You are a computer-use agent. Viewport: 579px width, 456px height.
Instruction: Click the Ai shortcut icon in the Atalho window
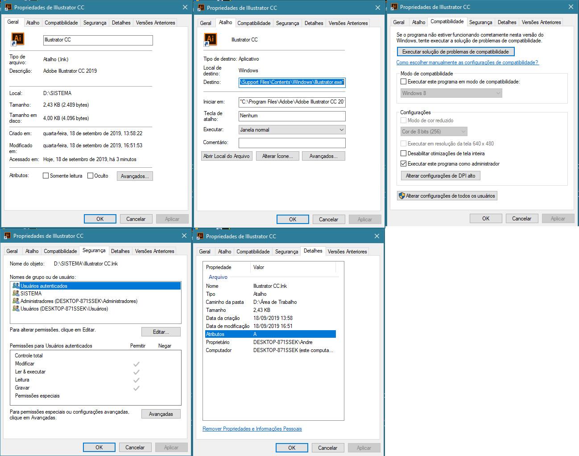point(210,39)
